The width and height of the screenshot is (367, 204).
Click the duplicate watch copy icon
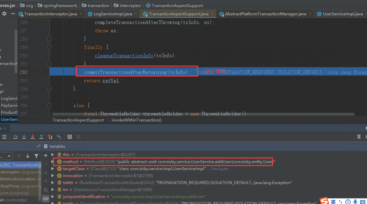pos(46,190)
